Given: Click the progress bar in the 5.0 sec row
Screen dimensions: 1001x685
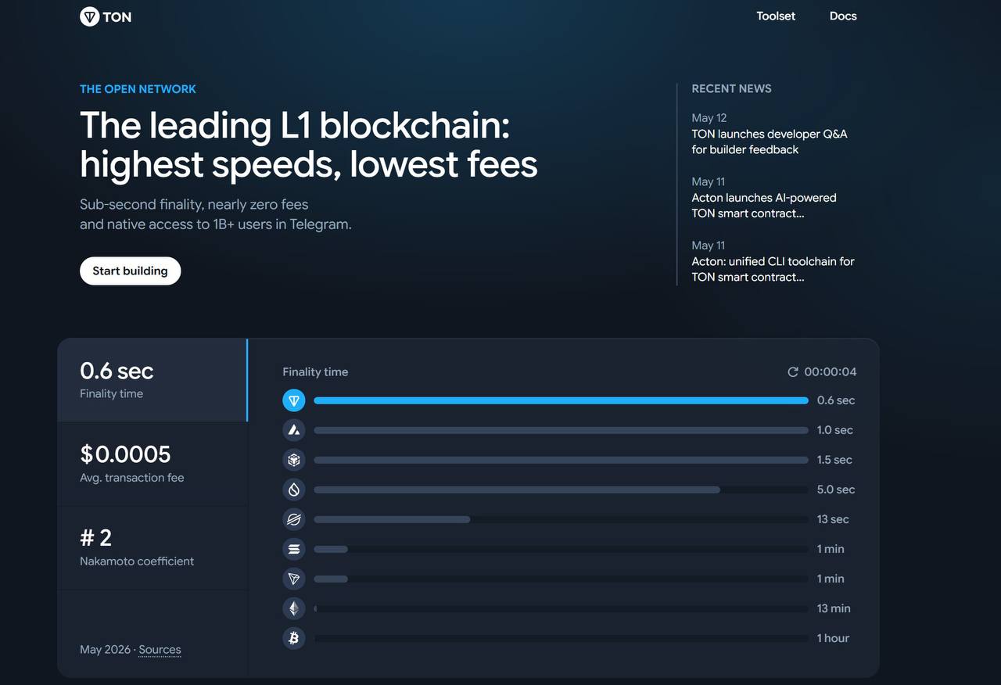Looking at the screenshot, I should 561,490.
